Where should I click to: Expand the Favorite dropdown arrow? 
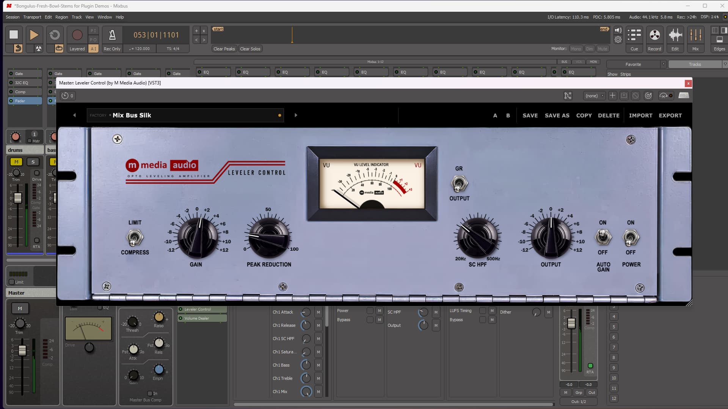tap(663, 64)
